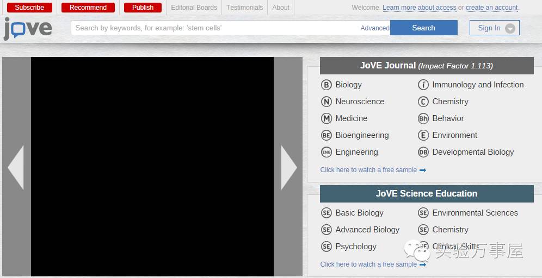
Task: Open Environmental Sciences education link
Action: [475, 213]
